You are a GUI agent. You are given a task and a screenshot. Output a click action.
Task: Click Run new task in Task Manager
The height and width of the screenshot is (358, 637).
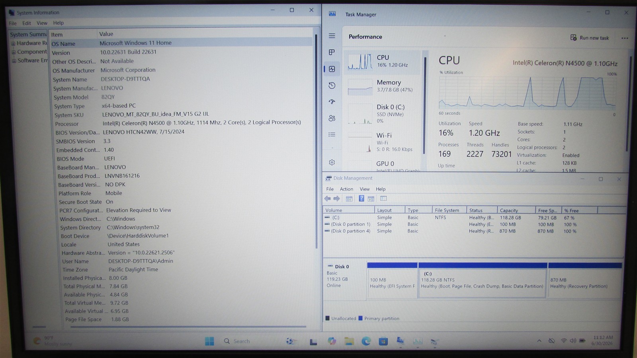tap(590, 38)
